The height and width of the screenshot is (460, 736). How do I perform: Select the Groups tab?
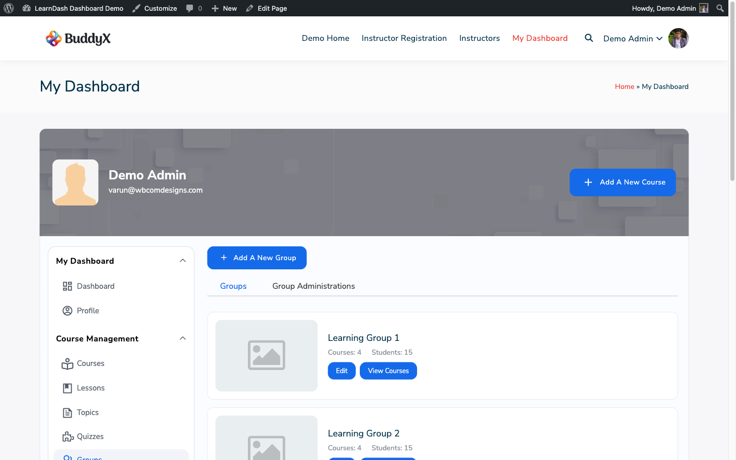(x=233, y=286)
